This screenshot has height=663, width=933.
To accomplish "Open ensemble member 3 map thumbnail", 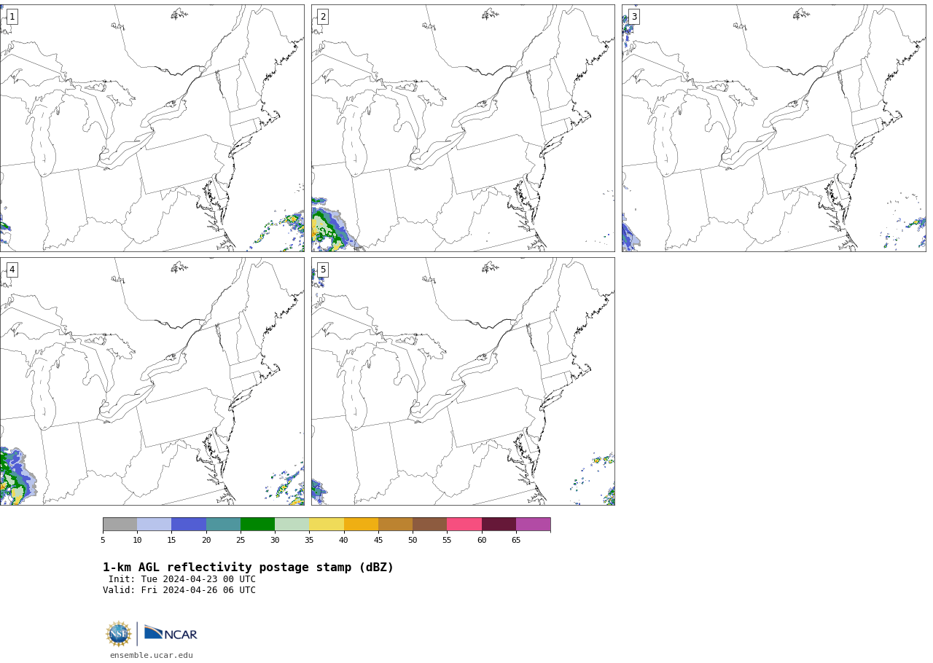I will pos(773,128).
